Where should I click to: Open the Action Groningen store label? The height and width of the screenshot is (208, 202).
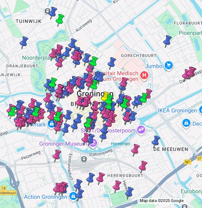(x=46, y=197)
